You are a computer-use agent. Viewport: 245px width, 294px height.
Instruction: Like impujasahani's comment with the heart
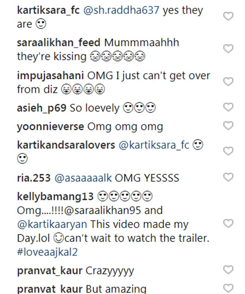pyautogui.click(x=228, y=82)
